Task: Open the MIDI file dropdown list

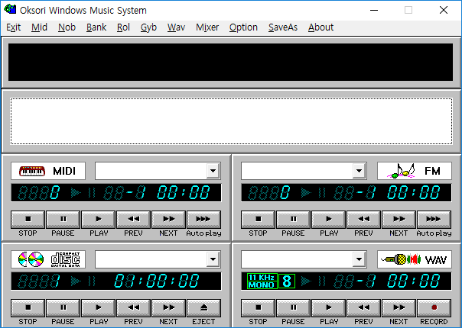Action: tap(213, 171)
